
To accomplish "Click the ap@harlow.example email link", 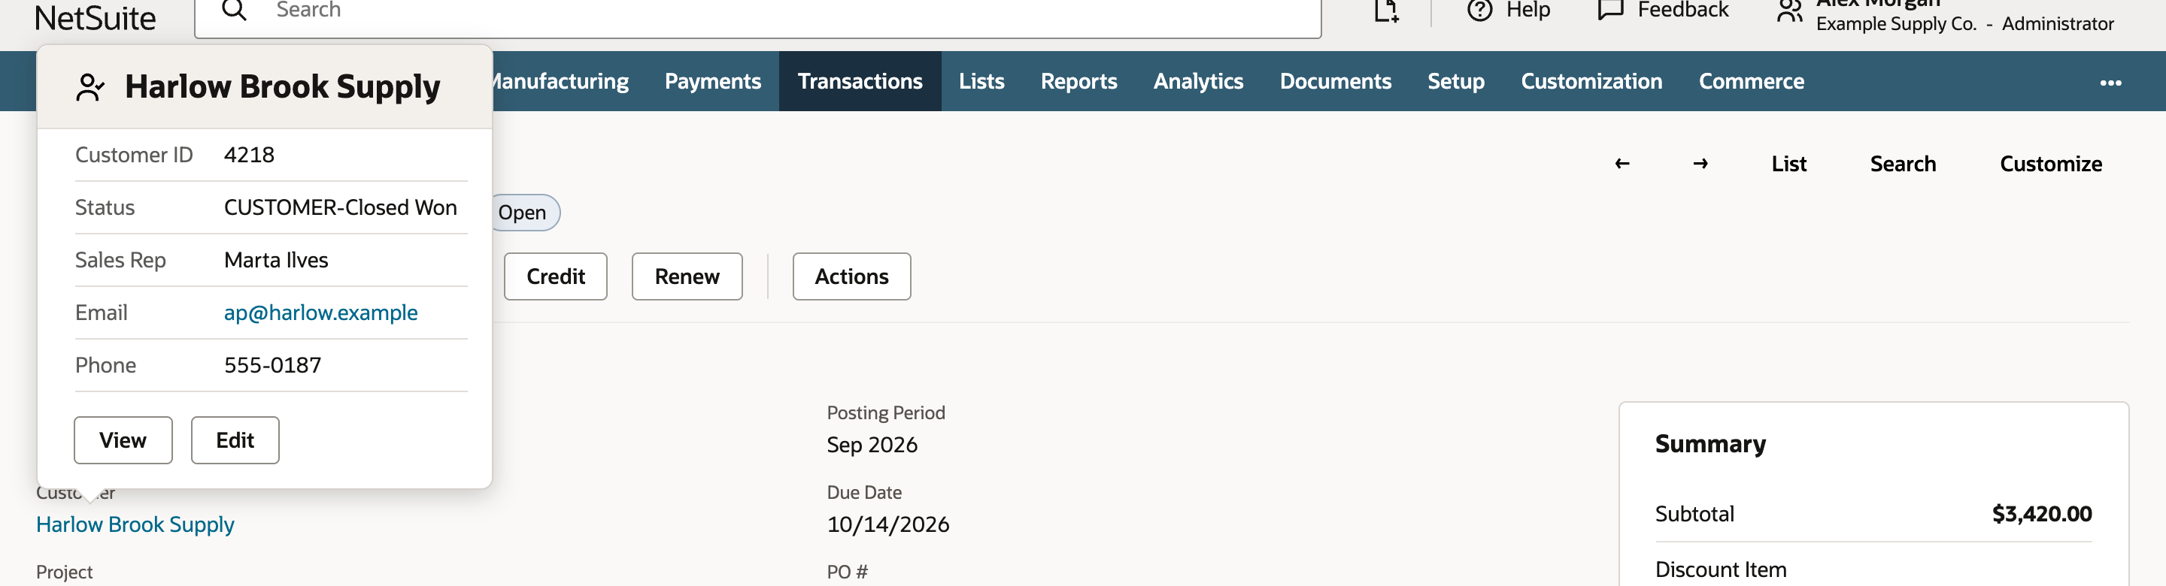I will tap(320, 313).
